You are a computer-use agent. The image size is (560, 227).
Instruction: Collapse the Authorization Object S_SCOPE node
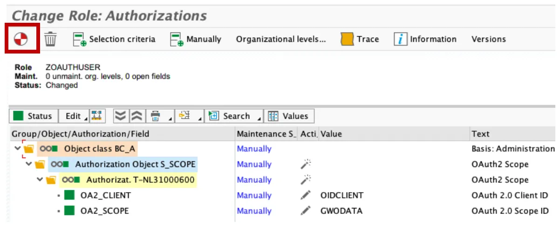pyautogui.click(x=29, y=164)
